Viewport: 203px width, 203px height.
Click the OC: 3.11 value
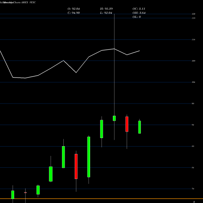tap(139, 9)
